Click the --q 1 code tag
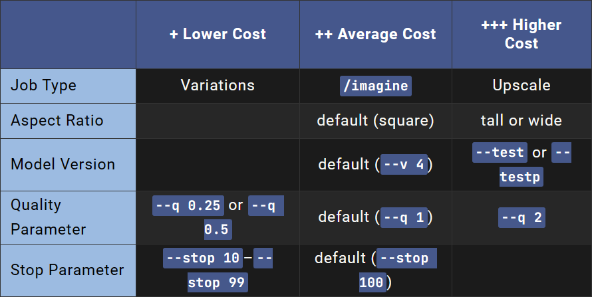Viewport: 592px width, 297px height. point(404,217)
